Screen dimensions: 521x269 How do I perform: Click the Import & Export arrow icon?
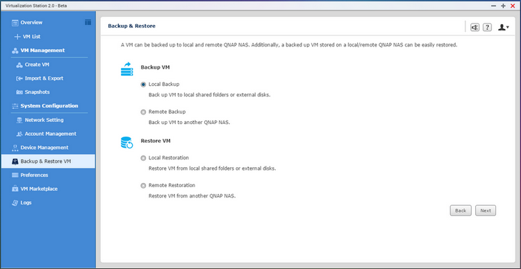tap(19, 78)
